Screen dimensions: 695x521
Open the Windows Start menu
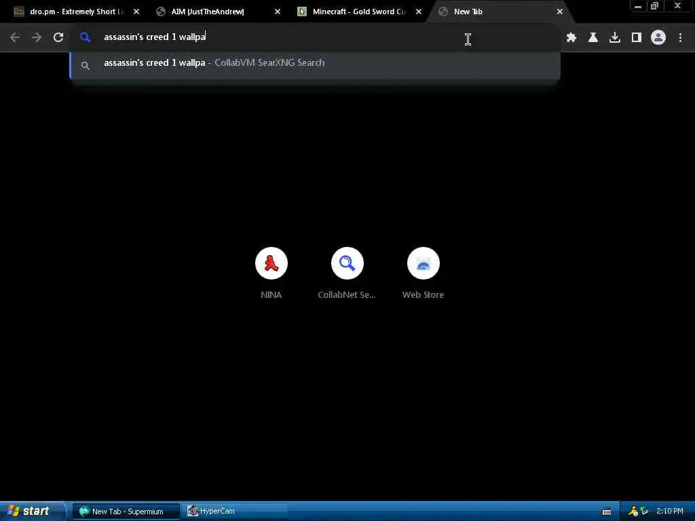coord(31,512)
